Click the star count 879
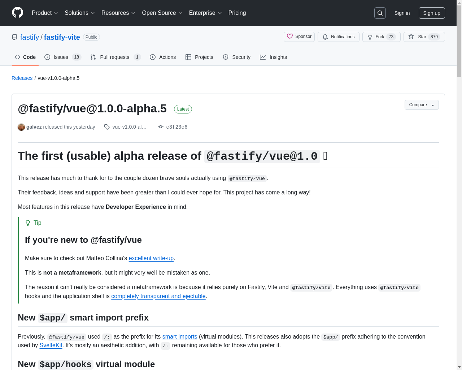 (x=434, y=37)
